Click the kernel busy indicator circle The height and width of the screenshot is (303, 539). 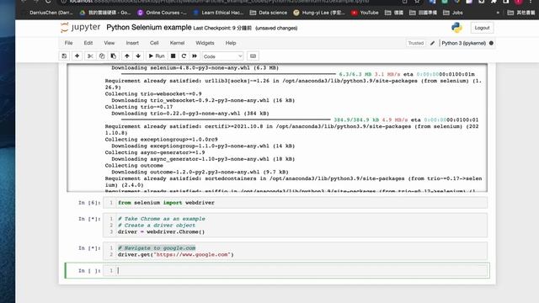tap(491, 43)
